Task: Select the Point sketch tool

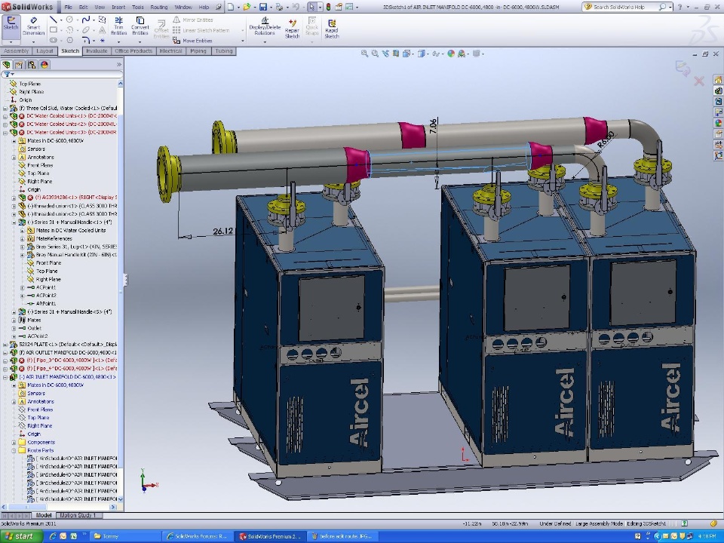Action: 102,41
